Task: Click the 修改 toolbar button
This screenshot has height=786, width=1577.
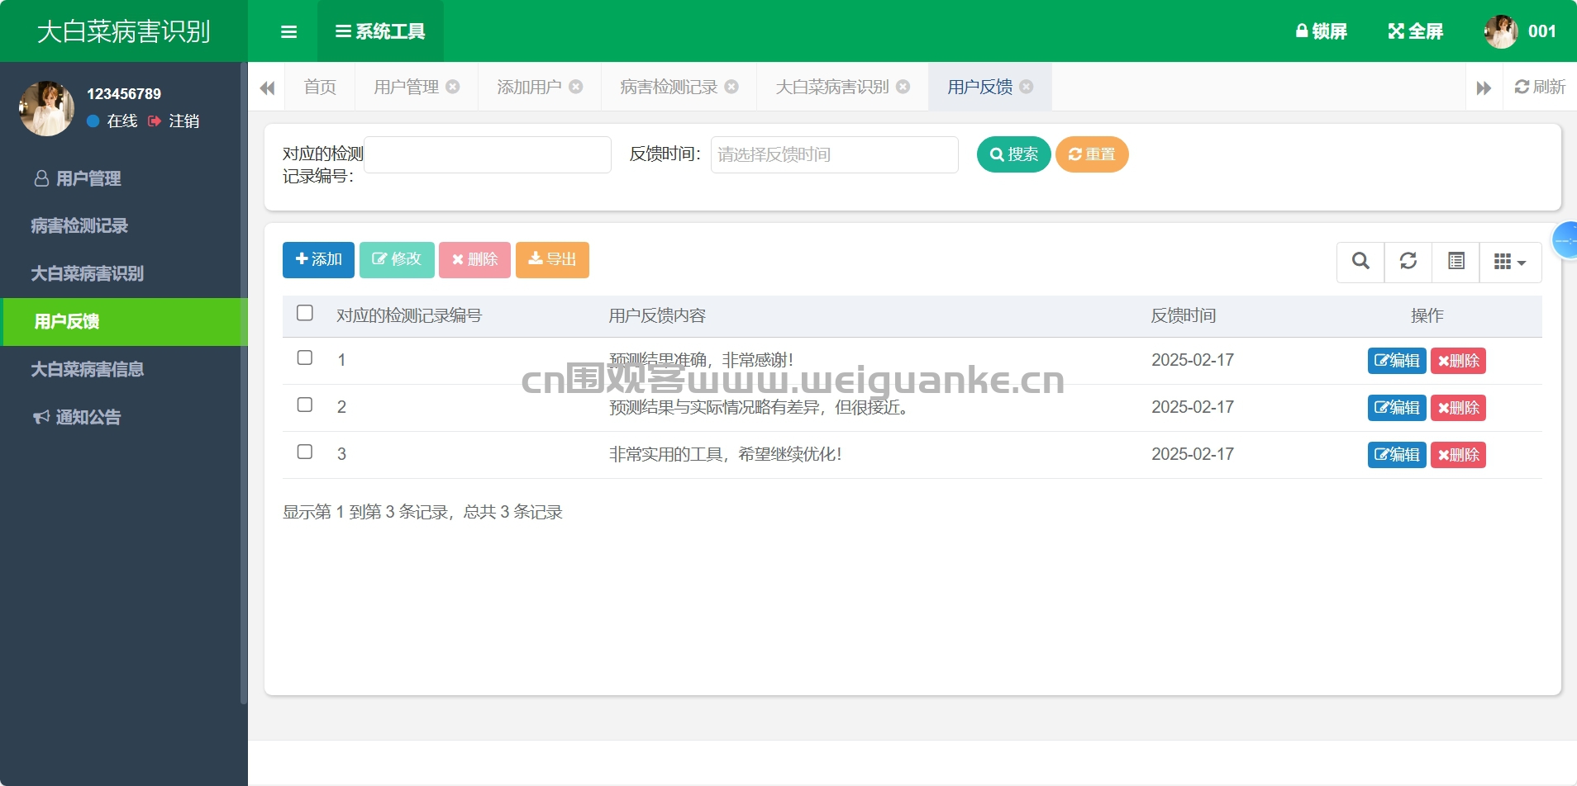Action: 397,259
